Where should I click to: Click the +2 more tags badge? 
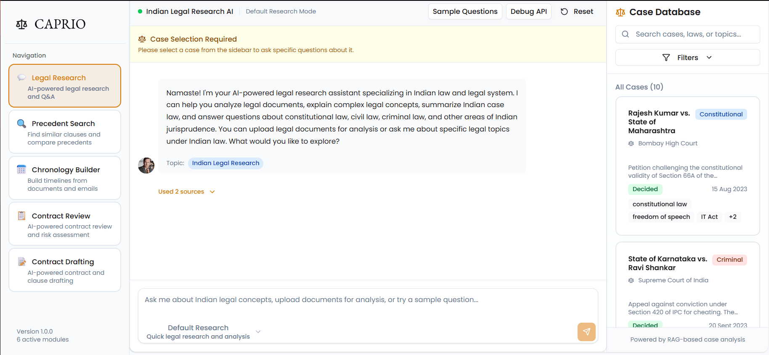point(732,217)
